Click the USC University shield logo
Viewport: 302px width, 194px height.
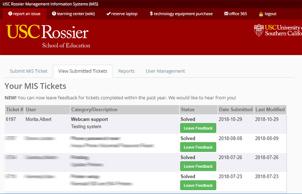coord(259,31)
